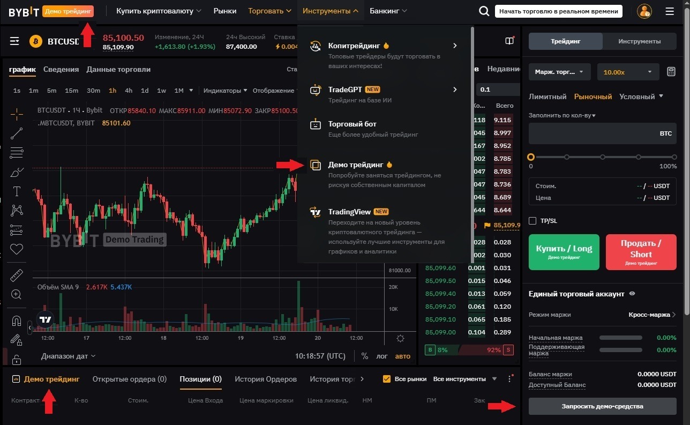Select the trend line drawing tool
The width and height of the screenshot is (690, 425).
click(17, 133)
